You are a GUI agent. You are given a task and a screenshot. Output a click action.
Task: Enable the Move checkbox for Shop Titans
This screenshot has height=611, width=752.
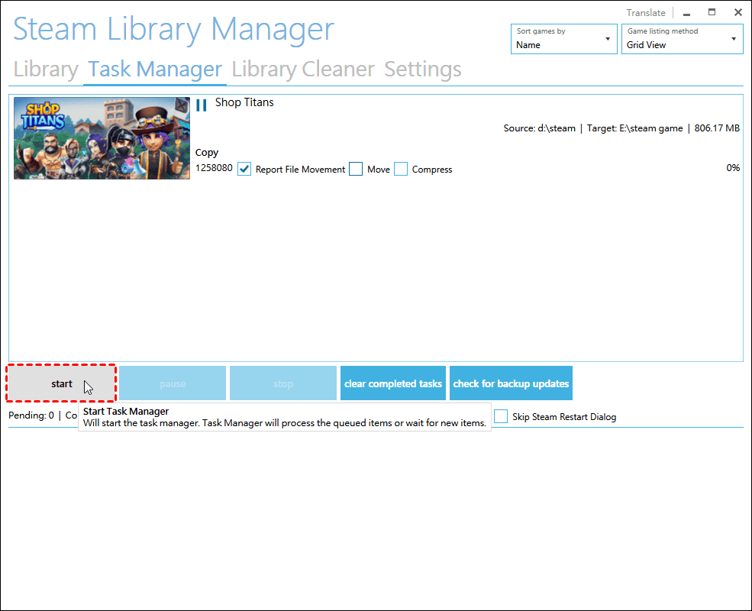coord(356,170)
